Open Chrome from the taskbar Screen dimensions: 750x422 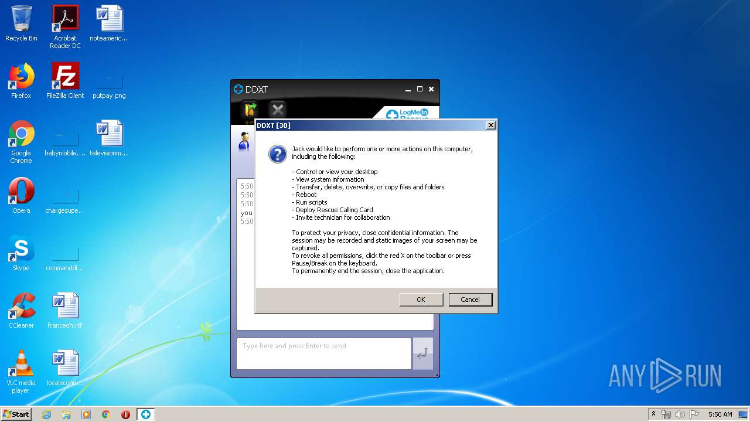[x=106, y=414]
